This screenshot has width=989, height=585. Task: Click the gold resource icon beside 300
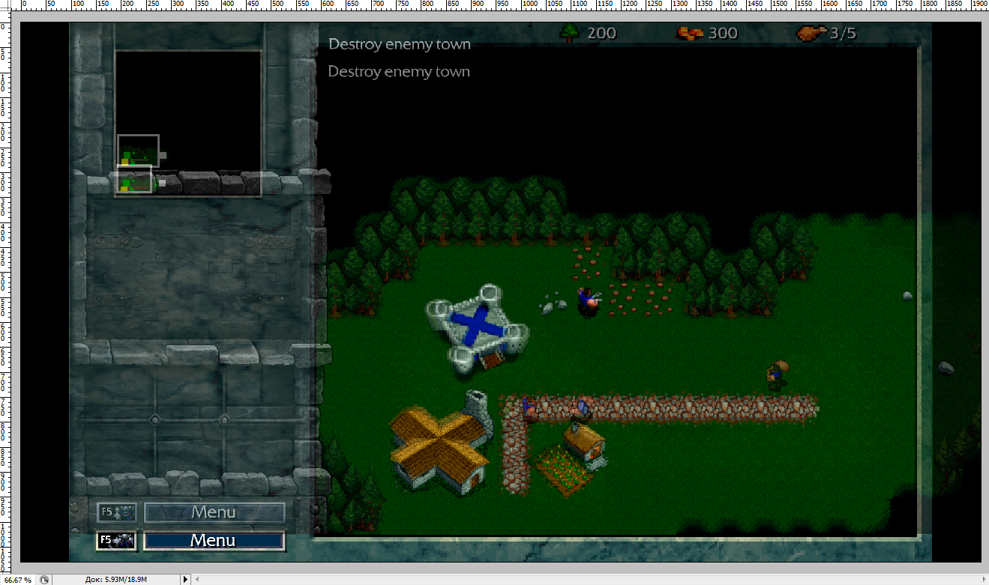688,33
